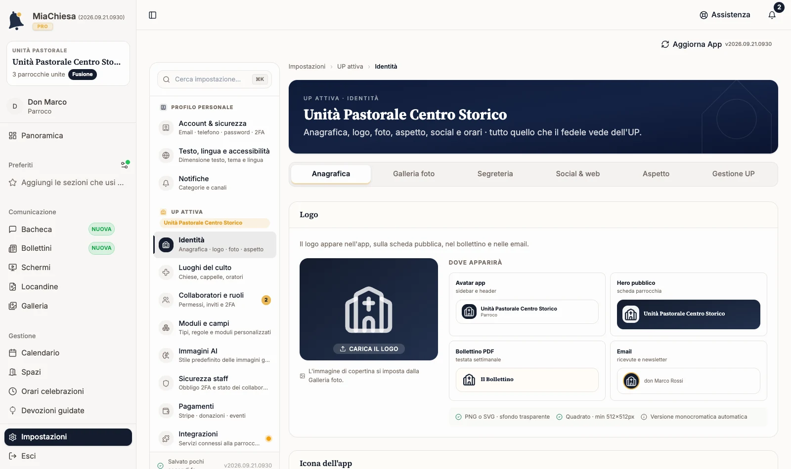The width and height of the screenshot is (791, 469).
Task: Click NUOVA badge beside Bacheca
Action: click(101, 229)
